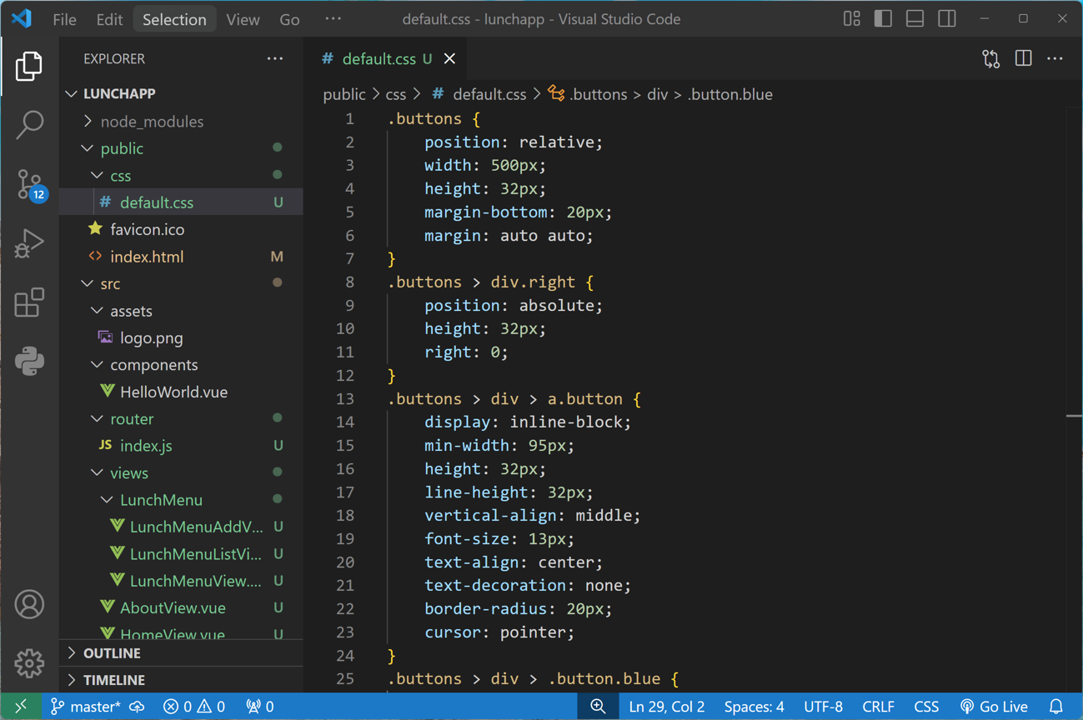This screenshot has width=1083, height=720.
Task: Open the Edit menu
Action: coord(109,19)
